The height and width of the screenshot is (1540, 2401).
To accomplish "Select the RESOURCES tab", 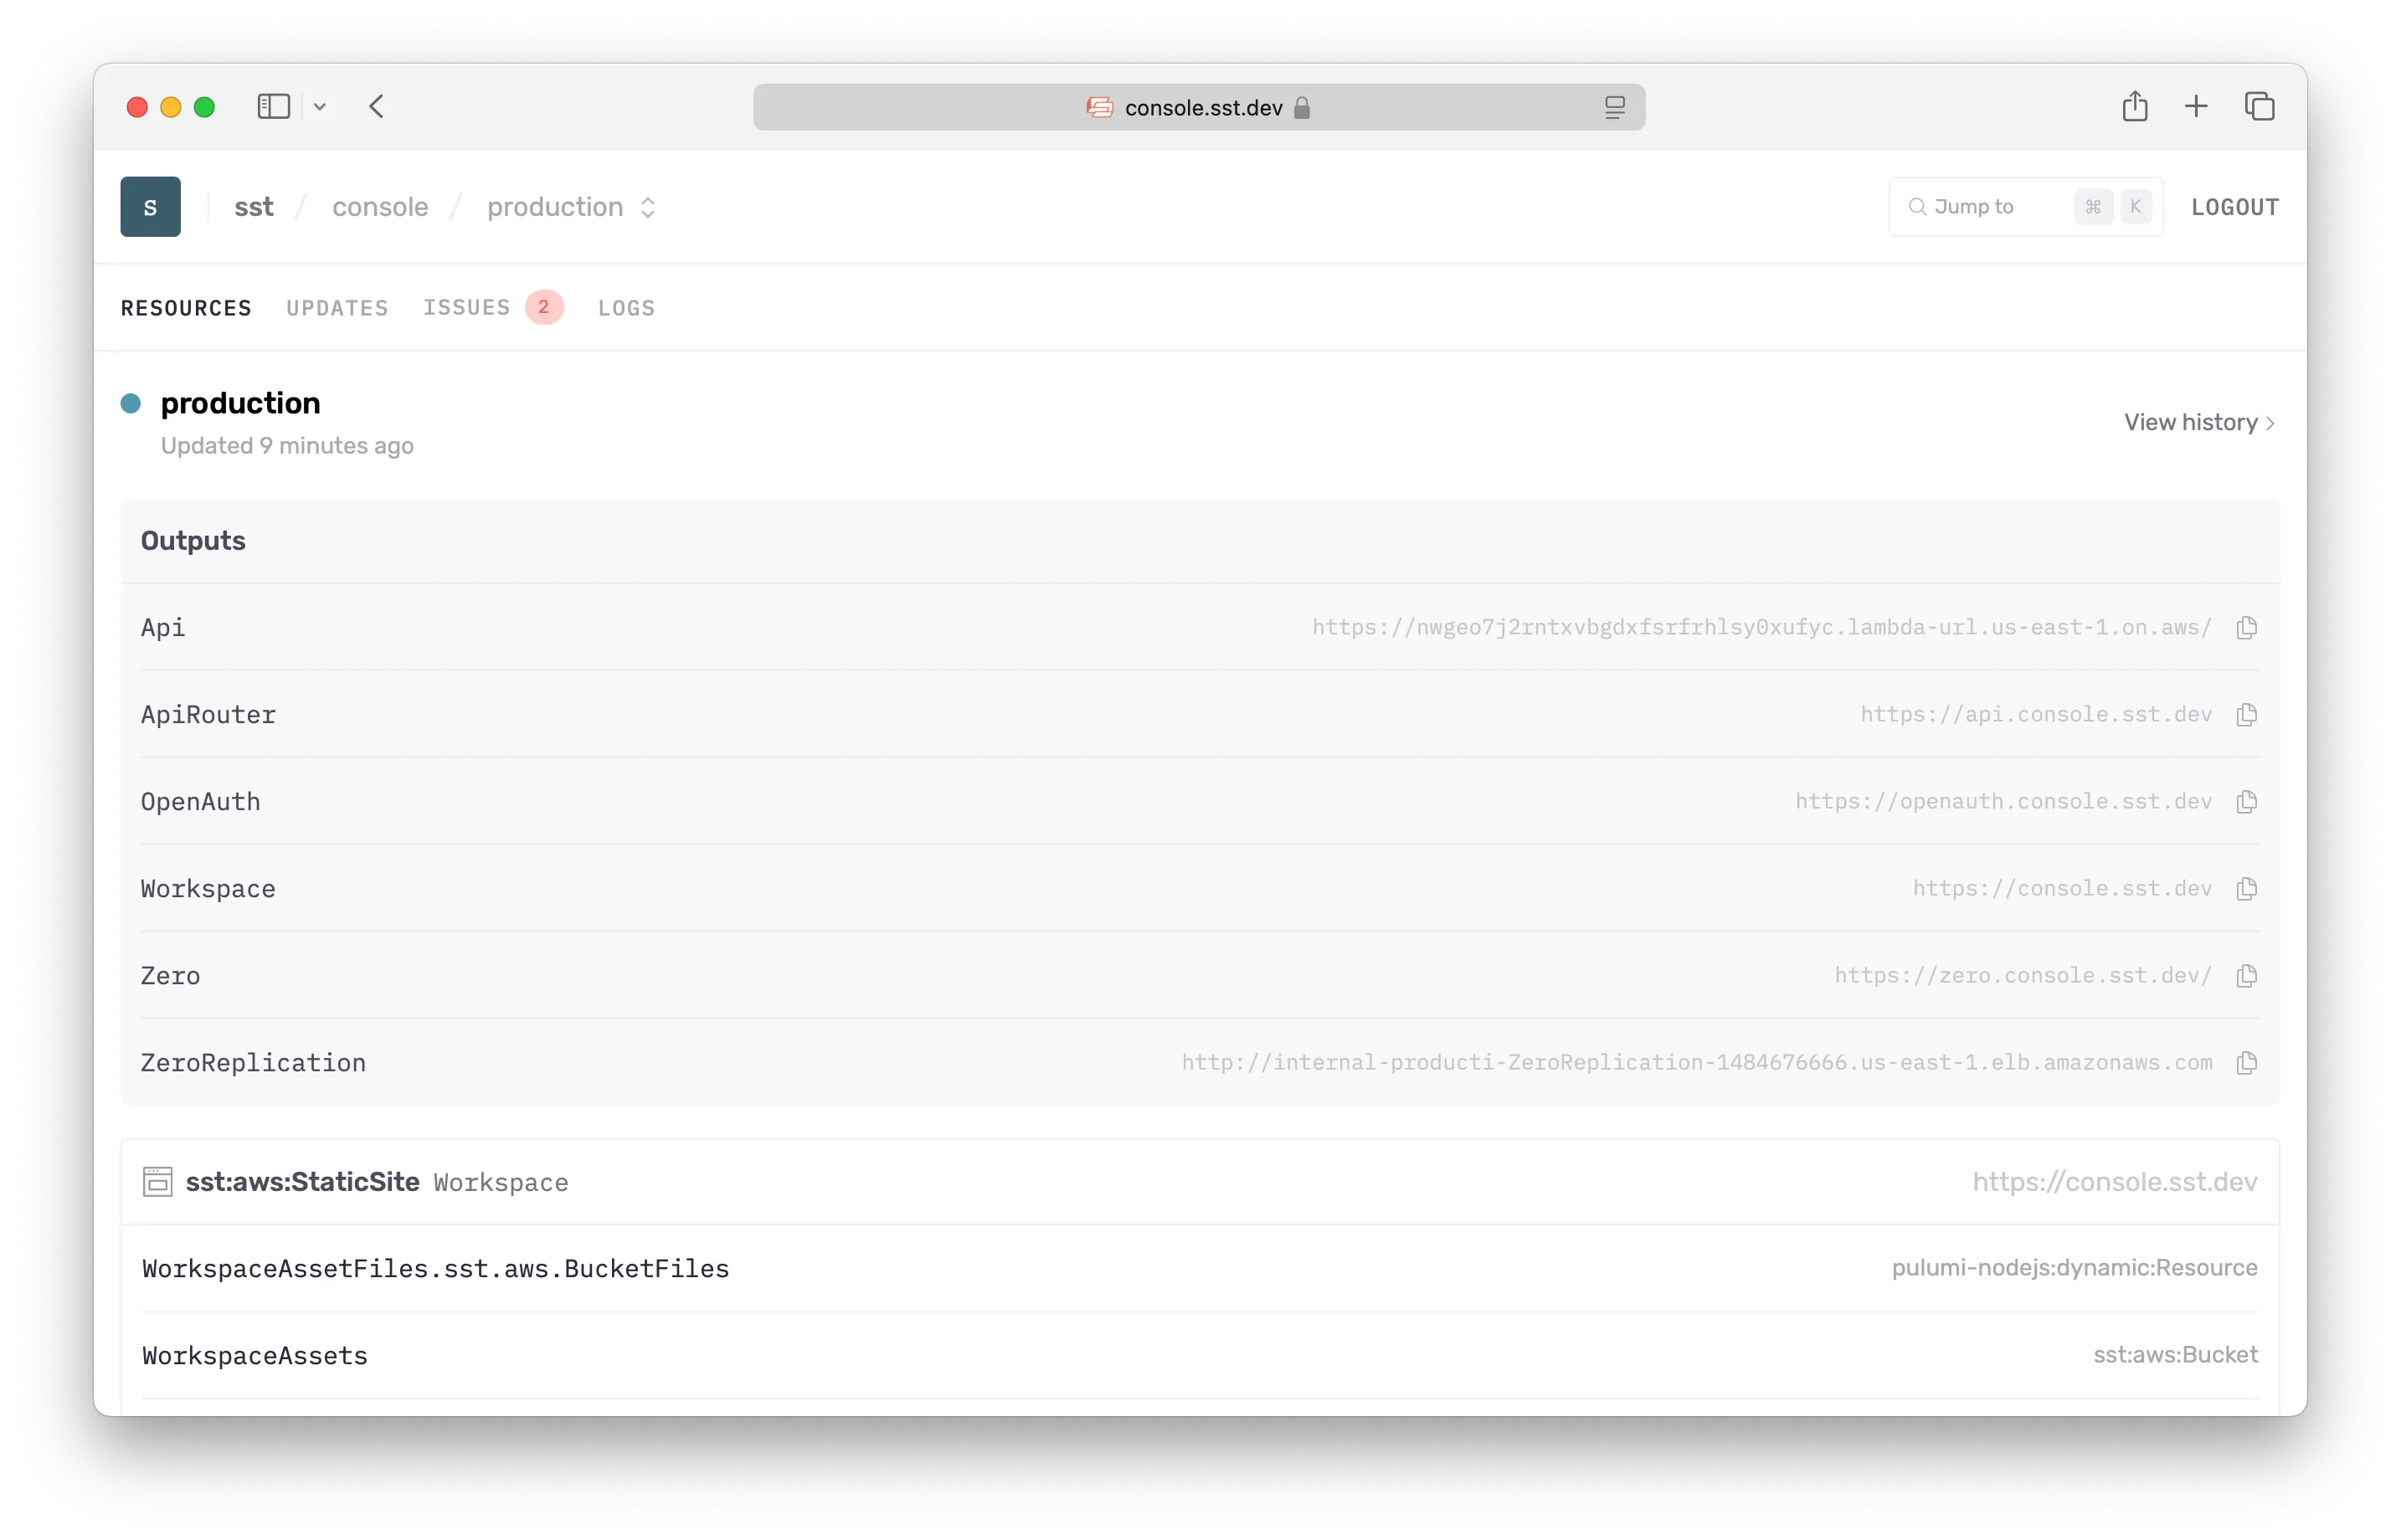I will (186, 306).
